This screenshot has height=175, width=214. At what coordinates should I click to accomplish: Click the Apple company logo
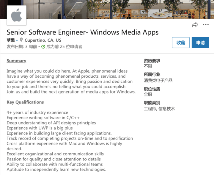point(17,15)
